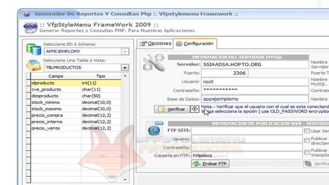
Task: Click the row selector box beside cve_producto
Action: 29,89
